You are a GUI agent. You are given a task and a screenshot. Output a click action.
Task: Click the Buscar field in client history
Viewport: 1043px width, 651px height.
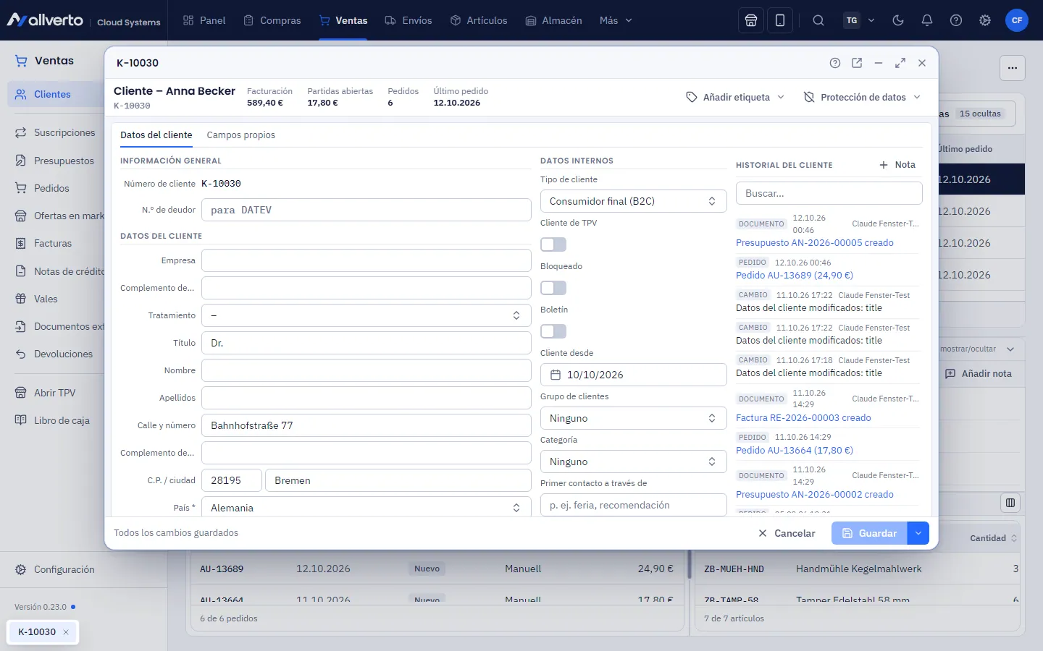coord(829,193)
